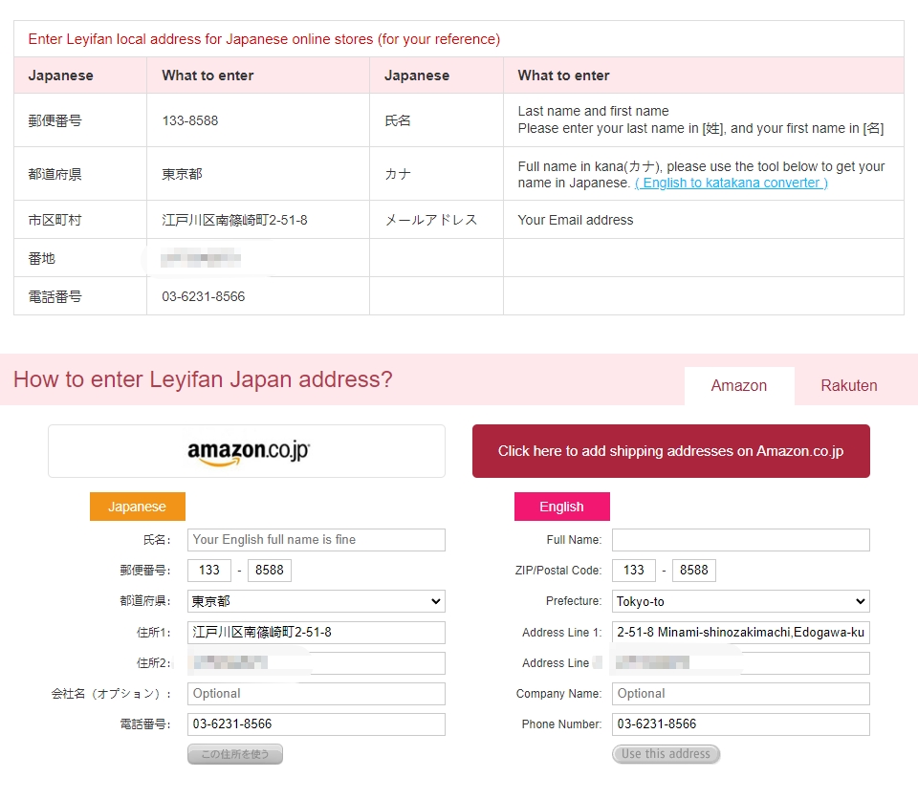Click the Address Line 1 English field

[741, 632]
